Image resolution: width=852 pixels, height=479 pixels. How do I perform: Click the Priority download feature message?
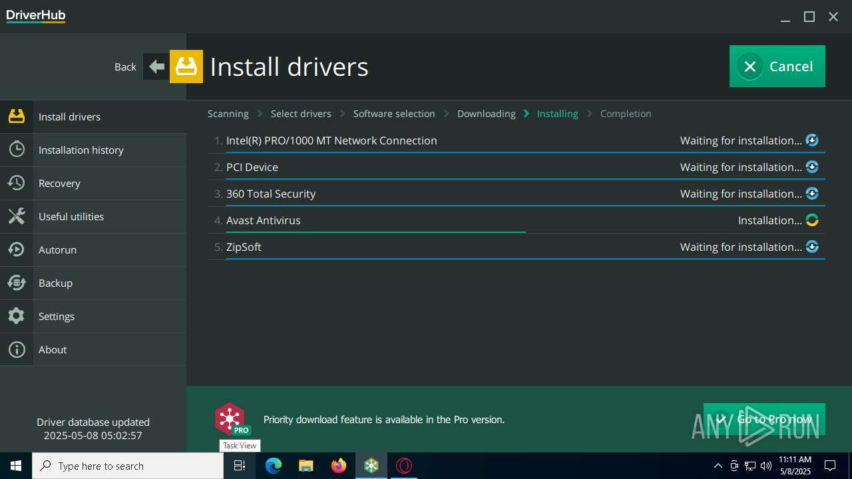[x=384, y=419]
